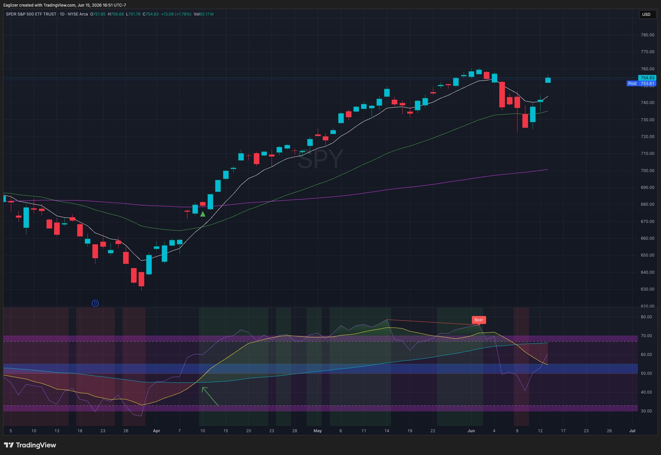
Task: Click the 720.00 price axis label
Action: 647,136
